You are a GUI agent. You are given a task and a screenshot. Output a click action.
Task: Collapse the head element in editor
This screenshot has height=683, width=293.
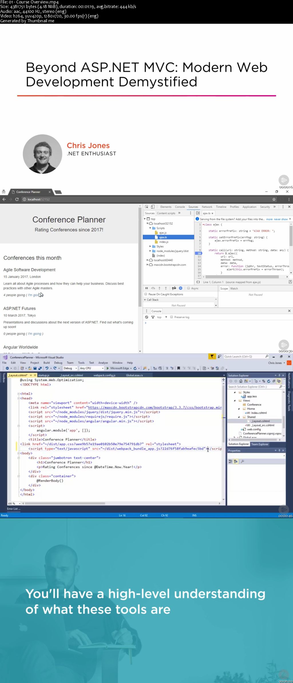[19, 398]
